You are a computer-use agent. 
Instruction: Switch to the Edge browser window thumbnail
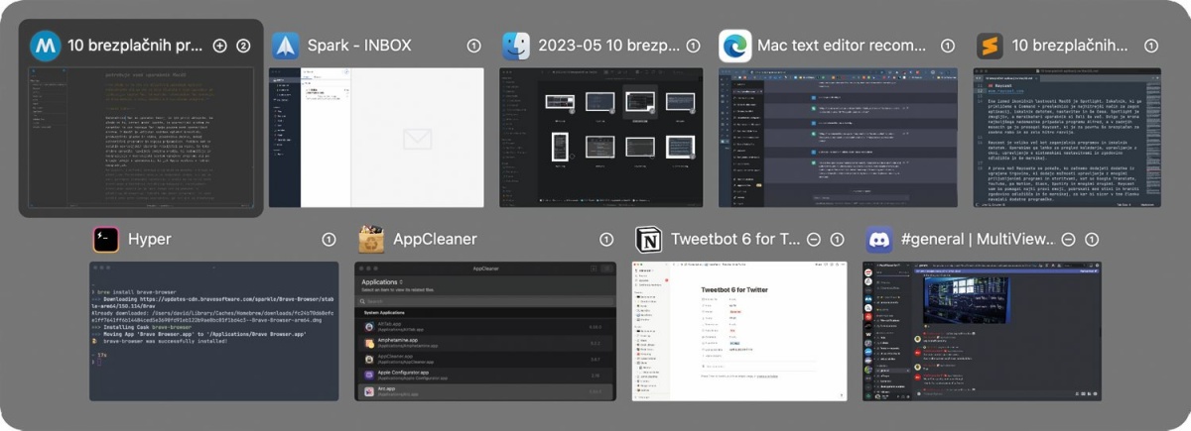coord(838,138)
